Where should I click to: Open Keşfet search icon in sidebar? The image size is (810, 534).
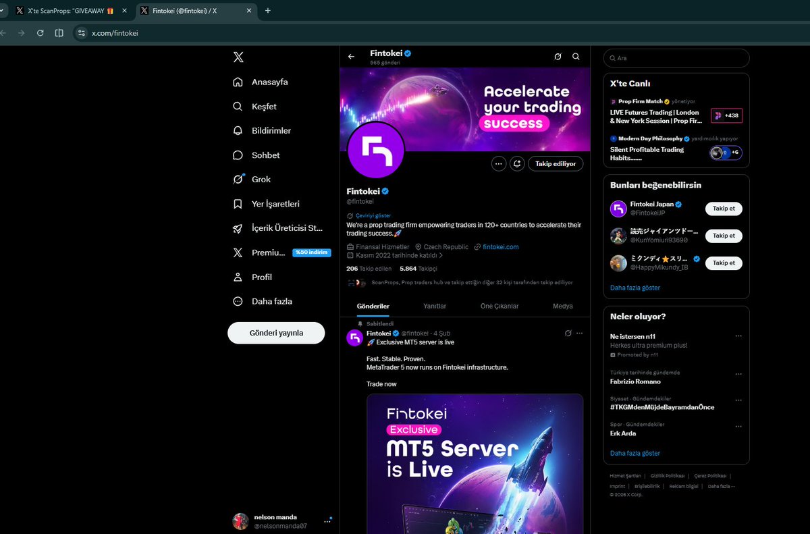tap(238, 107)
